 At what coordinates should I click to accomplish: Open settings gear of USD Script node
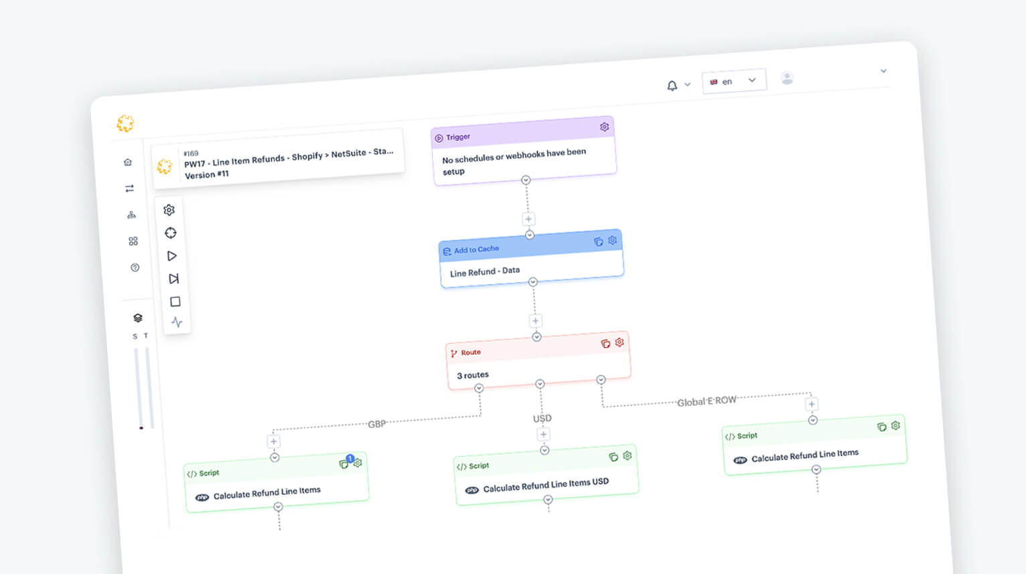pyautogui.click(x=628, y=455)
